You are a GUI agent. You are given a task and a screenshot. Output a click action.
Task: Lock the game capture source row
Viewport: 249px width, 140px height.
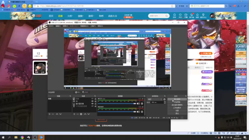point(95,101)
